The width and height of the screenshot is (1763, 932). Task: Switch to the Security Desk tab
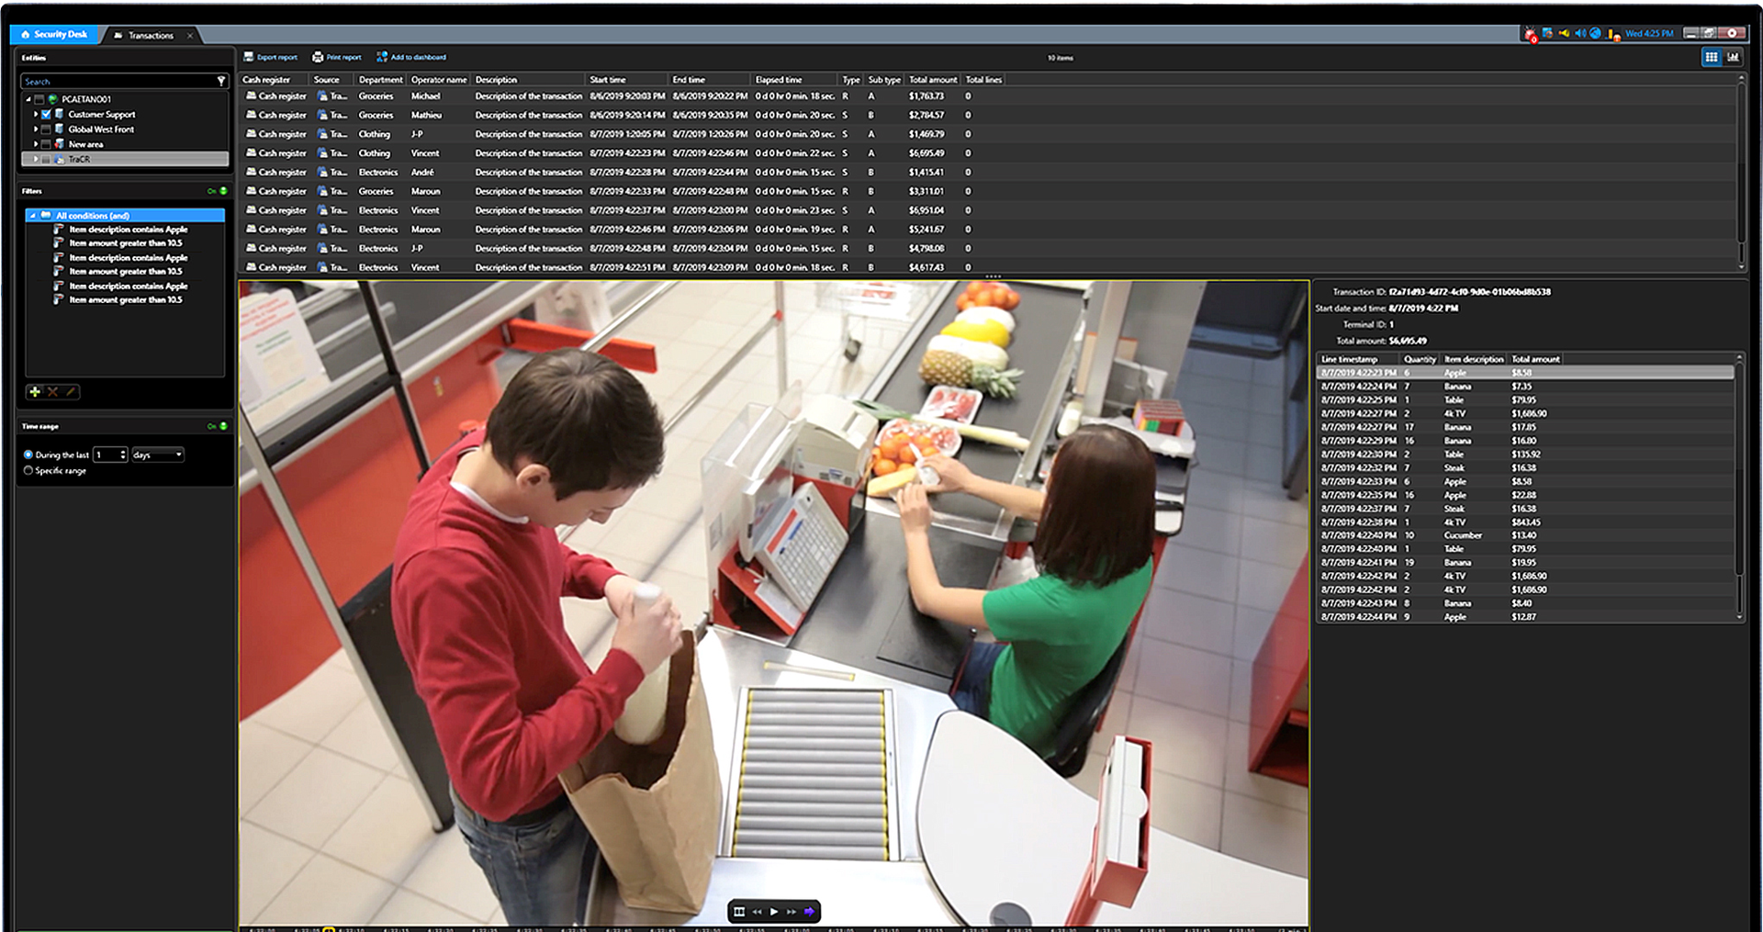click(x=55, y=33)
